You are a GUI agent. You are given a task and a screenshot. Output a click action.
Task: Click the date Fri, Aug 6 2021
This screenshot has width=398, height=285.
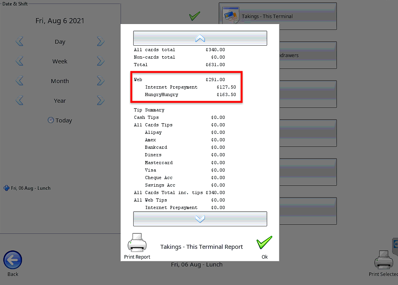[60, 21]
